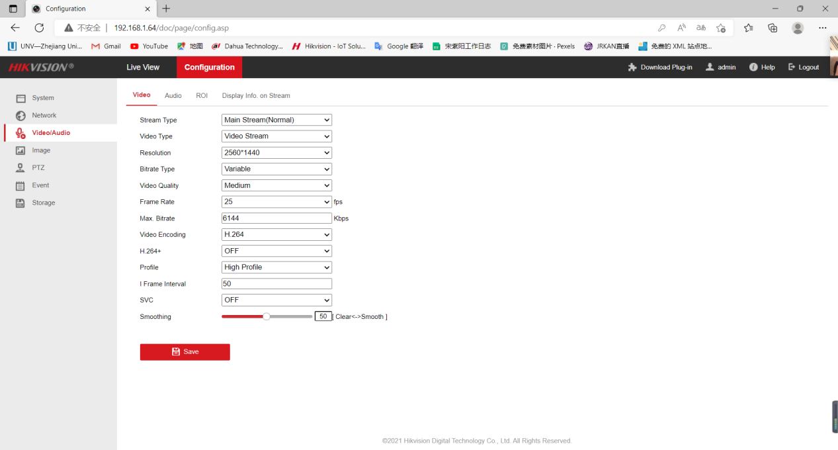The image size is (838, 450).
Task: Open the Stream Type dropdown
Action: coord(276,120)
